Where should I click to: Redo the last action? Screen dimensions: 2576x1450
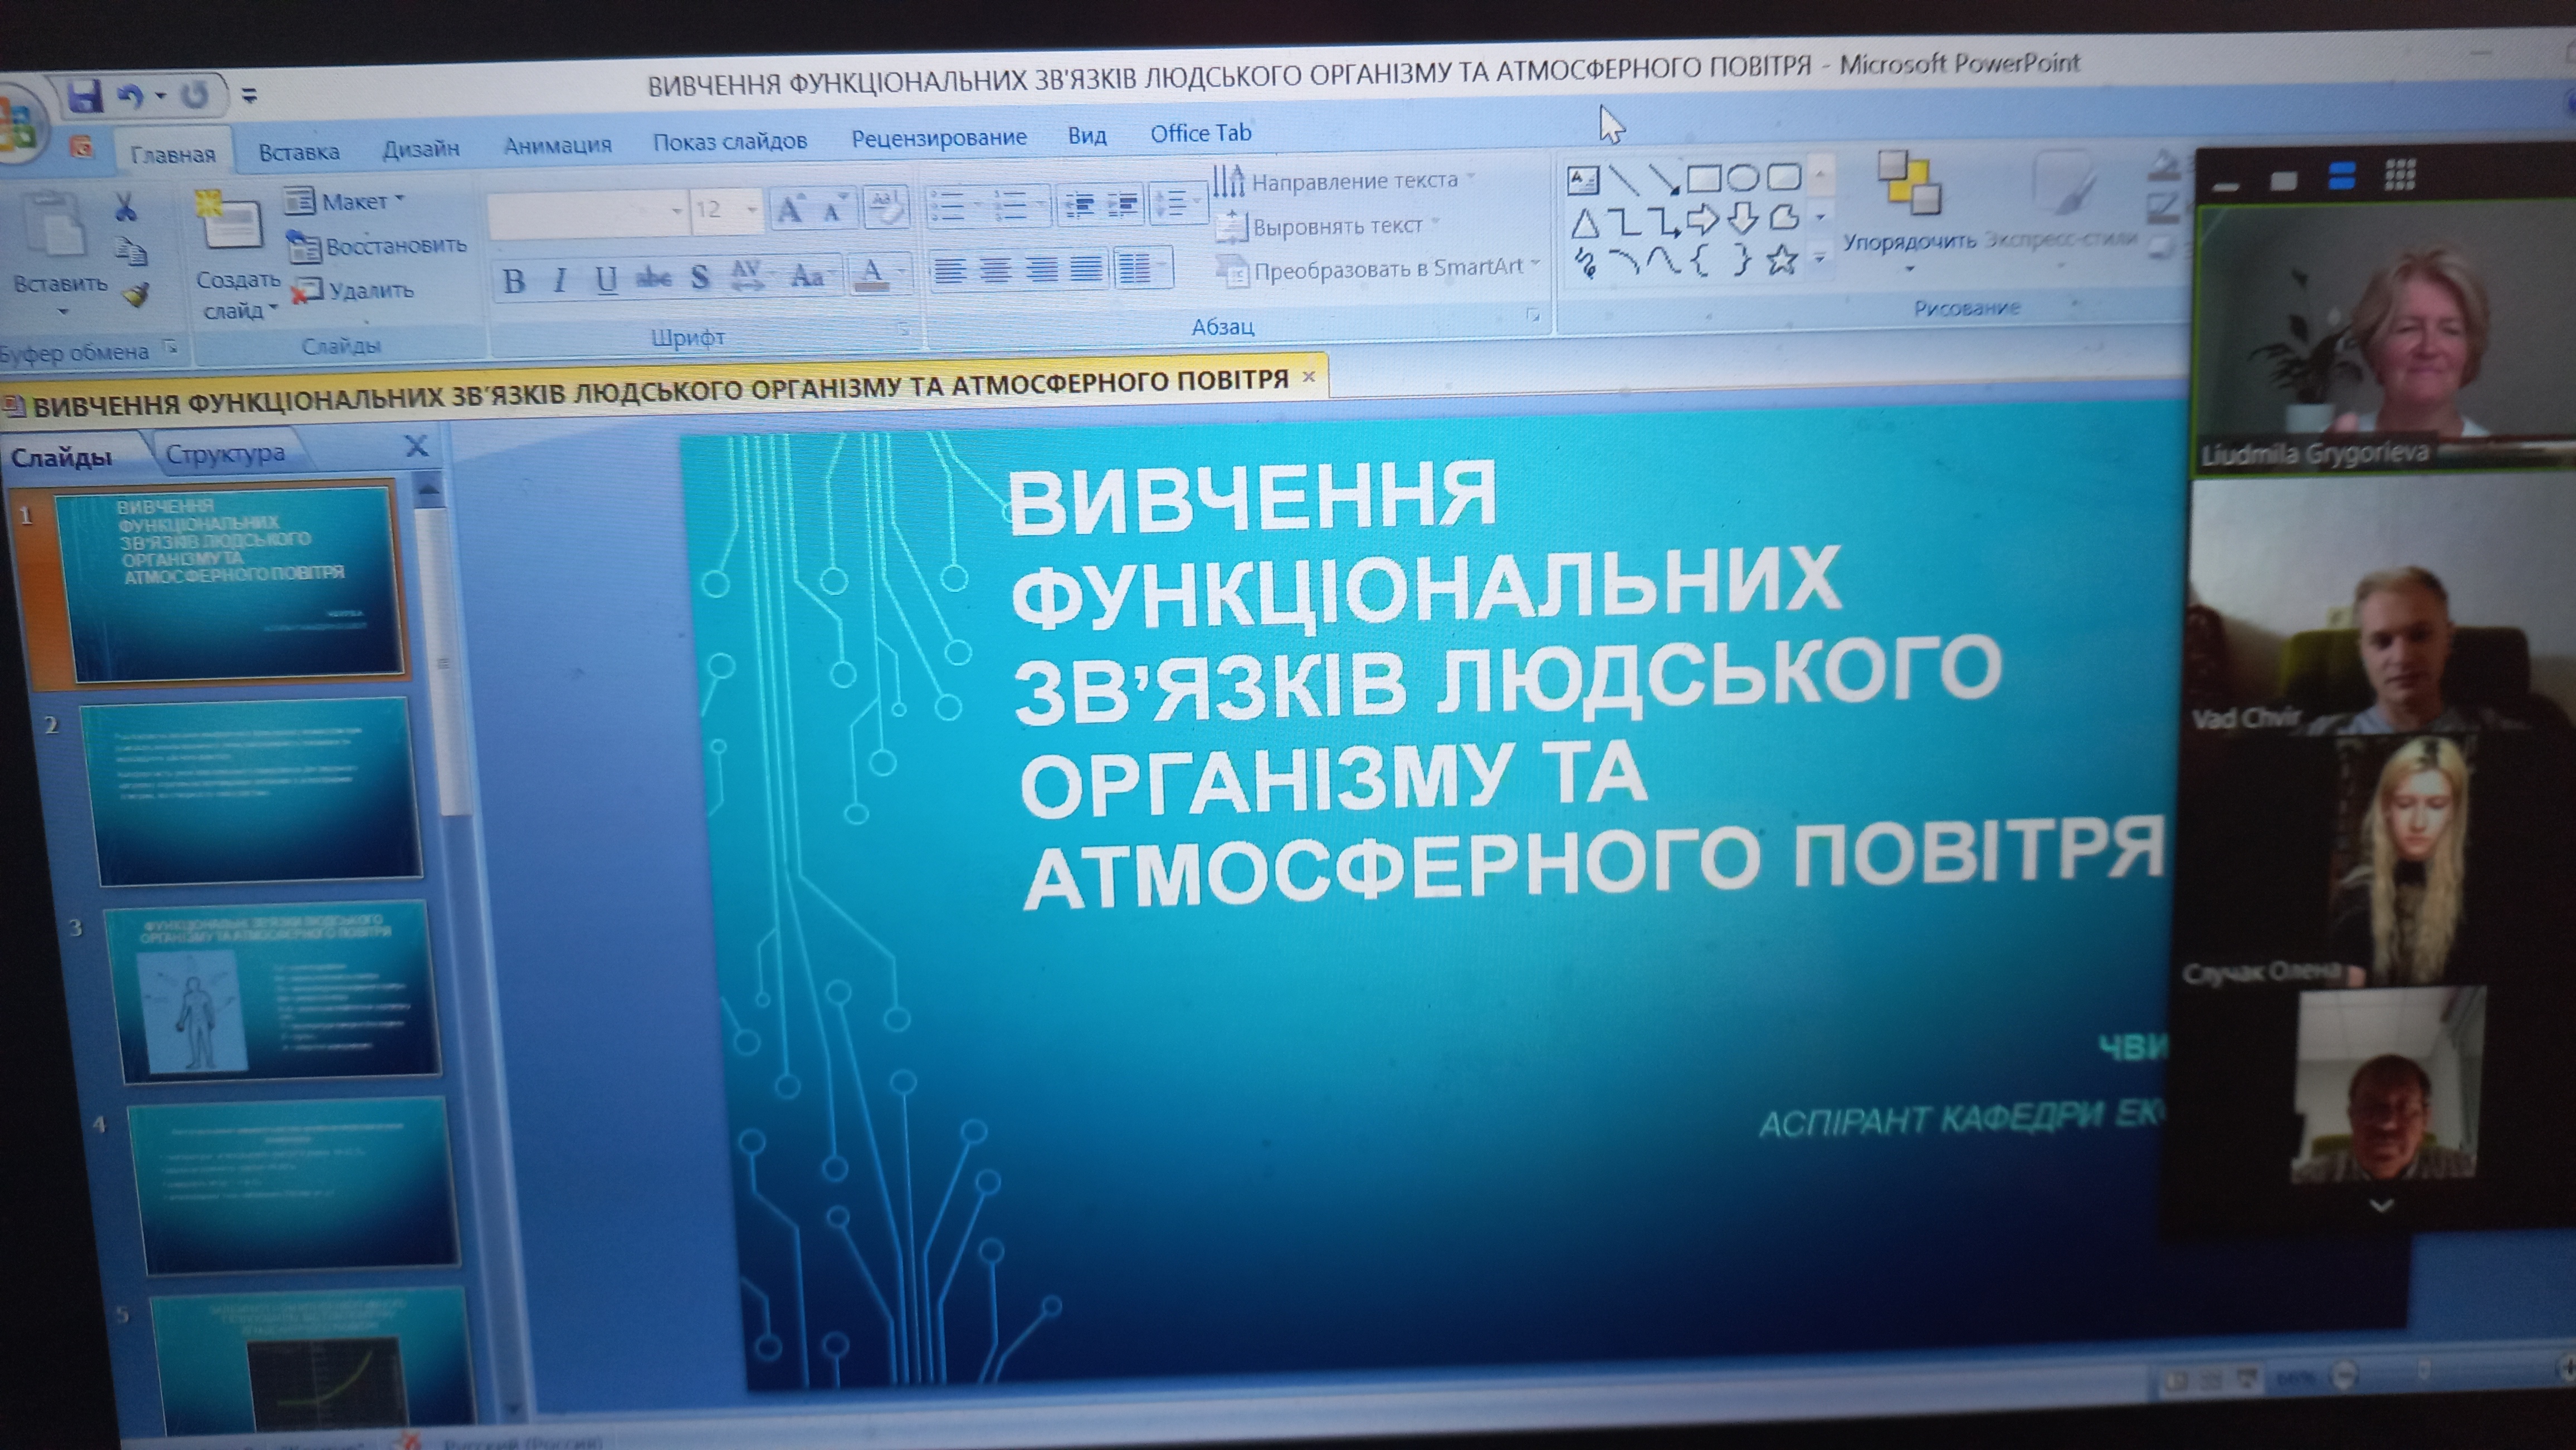pos(194,96)
